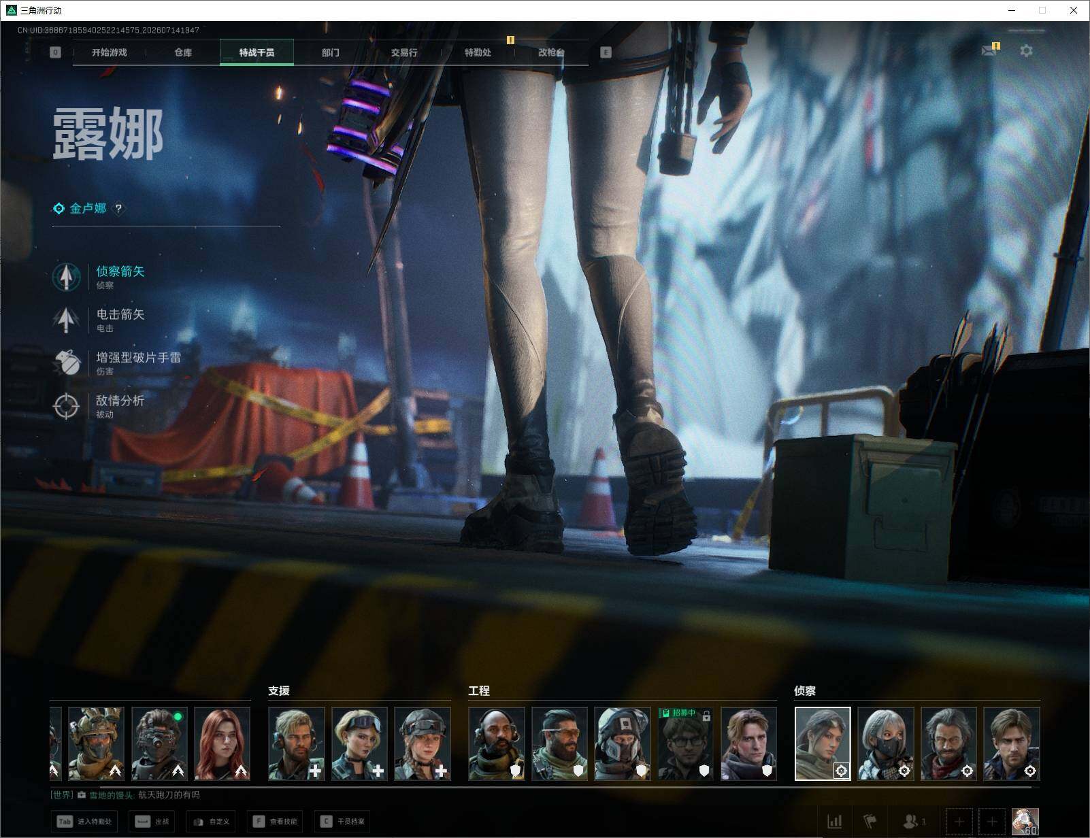Click the 敌情分析 skill name

(x=120, y=400)
